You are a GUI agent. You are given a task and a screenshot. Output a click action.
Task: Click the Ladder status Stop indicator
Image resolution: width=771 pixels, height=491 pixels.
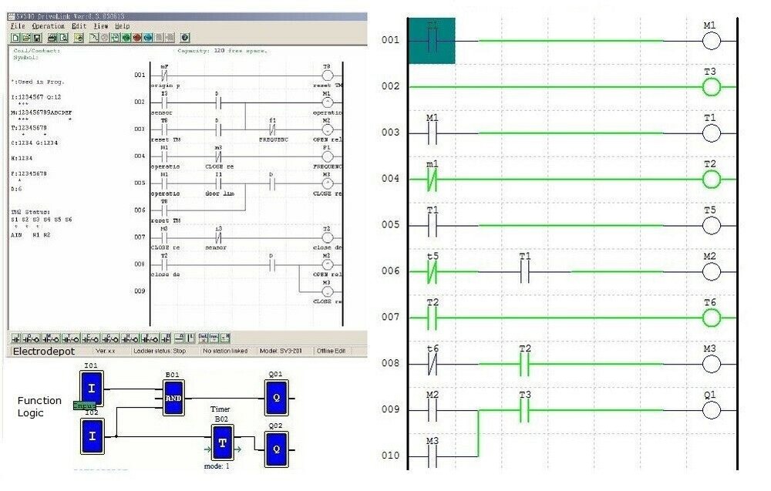pos(162,348)
